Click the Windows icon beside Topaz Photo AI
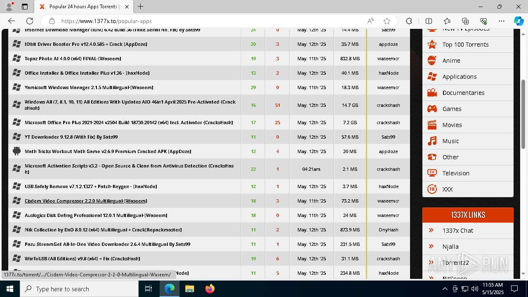 pyautogui.click(x=16, y=58)
